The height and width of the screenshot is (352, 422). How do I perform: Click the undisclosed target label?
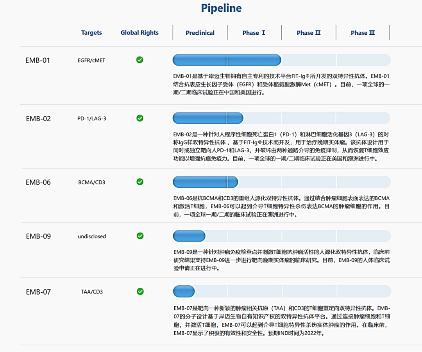tap(92, 236)
